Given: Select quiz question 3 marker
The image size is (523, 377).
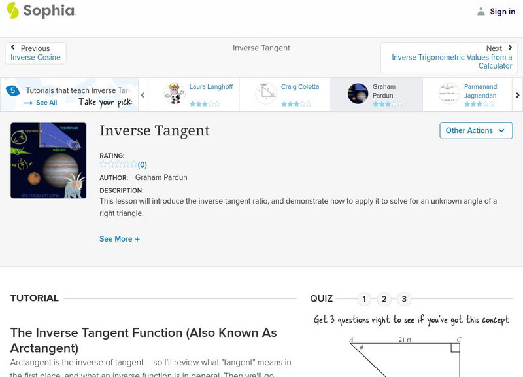Looking at the screenshot, I should tap(405, 298).
